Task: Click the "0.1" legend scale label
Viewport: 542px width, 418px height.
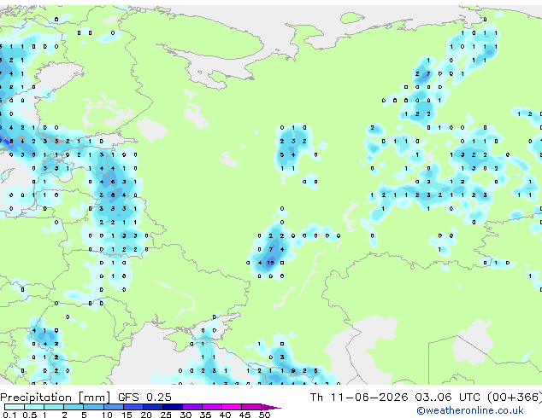Action: (x=9, y=415)
